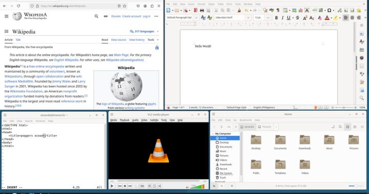Click VLC stop playback button
Image resolution: width=369 pixels, height=194 pixels.
point(125,186)
